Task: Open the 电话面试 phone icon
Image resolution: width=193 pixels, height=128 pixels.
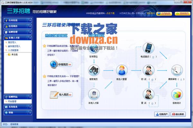Action: [x=148, y=48]
